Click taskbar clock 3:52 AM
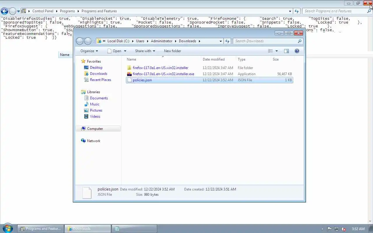Image resolution: width=373 pixels, height=233 pixels. 358,229
